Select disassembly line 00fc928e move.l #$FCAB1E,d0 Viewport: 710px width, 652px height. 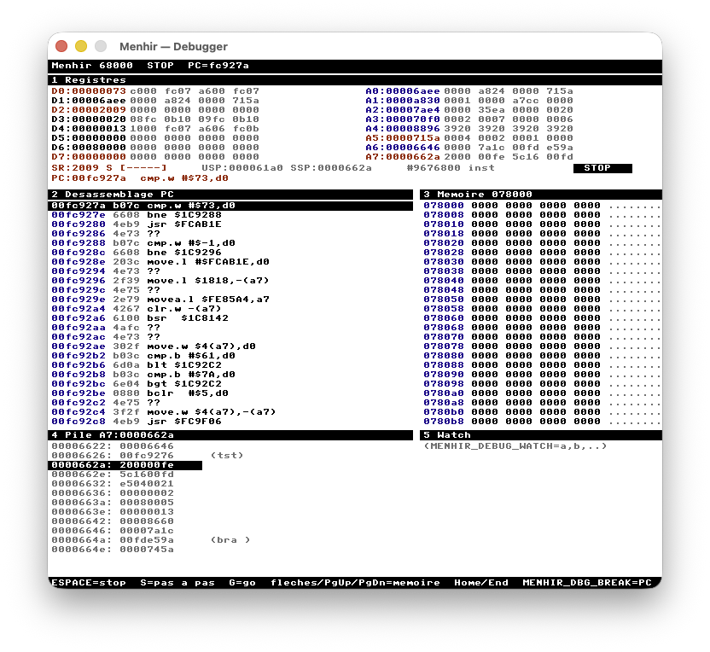(160, 262)
